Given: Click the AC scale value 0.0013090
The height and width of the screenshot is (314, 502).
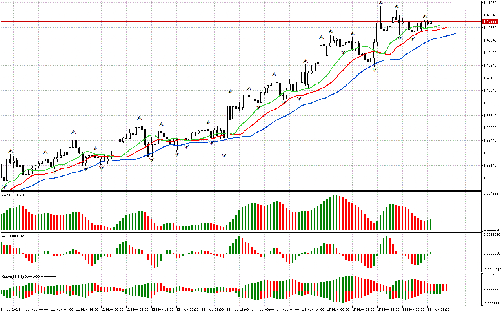Looking at the screenshot, I should tap(492, 235).
